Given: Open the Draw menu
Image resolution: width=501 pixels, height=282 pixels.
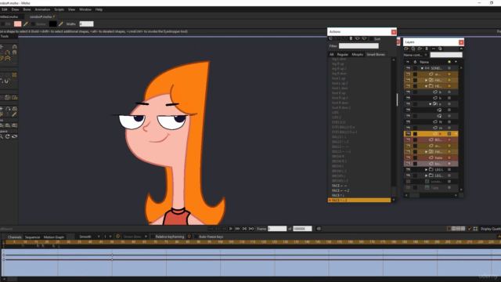Looking at the screenshot, I should click(x=15, y=9).
